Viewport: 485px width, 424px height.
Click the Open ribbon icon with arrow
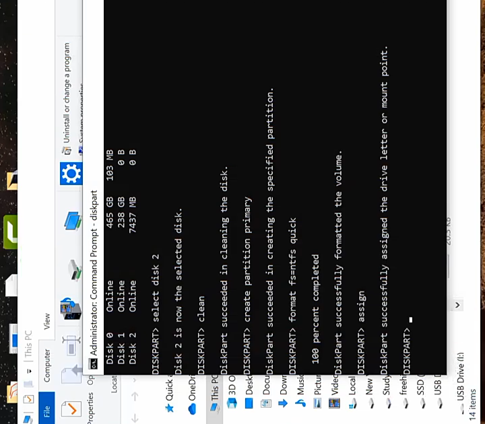point(72,374)
